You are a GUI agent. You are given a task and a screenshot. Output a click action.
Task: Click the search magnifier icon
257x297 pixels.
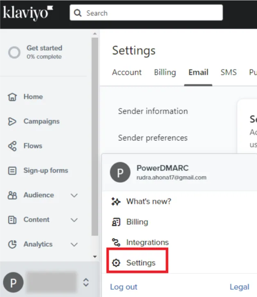[78, 13]
